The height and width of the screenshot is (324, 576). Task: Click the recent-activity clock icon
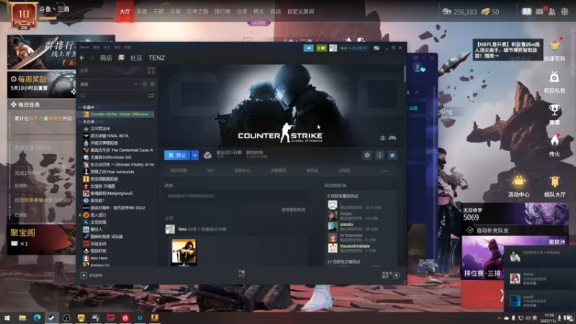point(145,84)
